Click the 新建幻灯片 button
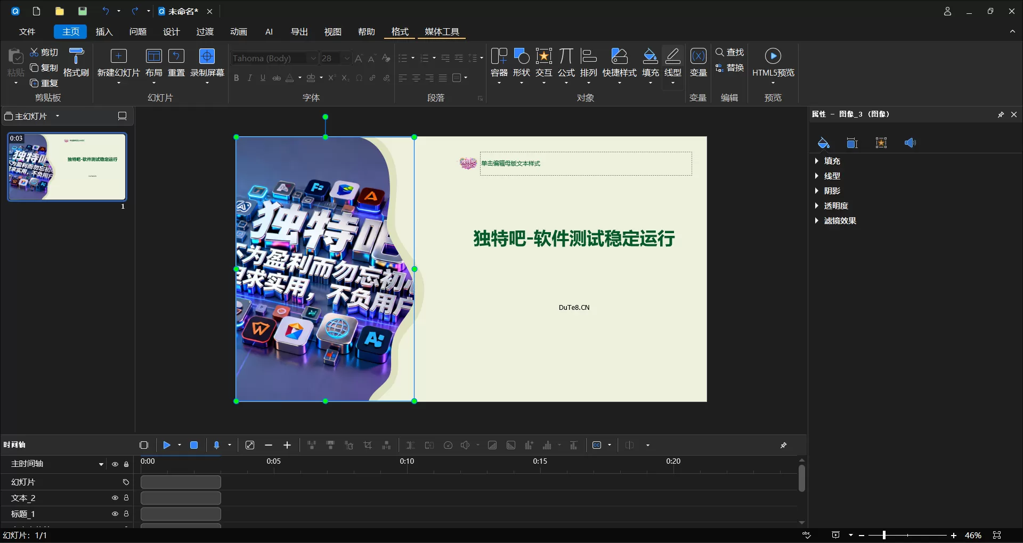 [118, 63]
